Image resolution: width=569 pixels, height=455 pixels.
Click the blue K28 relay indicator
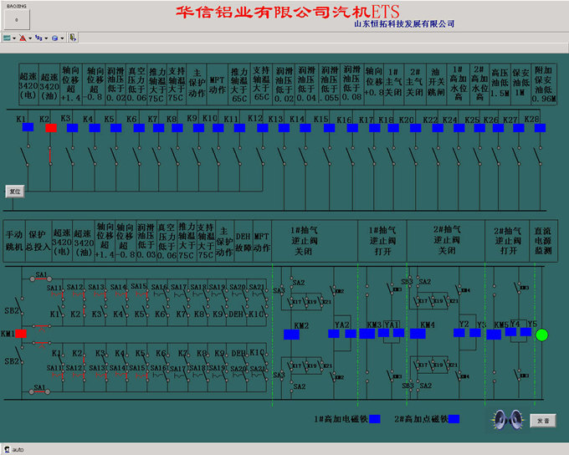[x=540, y=128]
